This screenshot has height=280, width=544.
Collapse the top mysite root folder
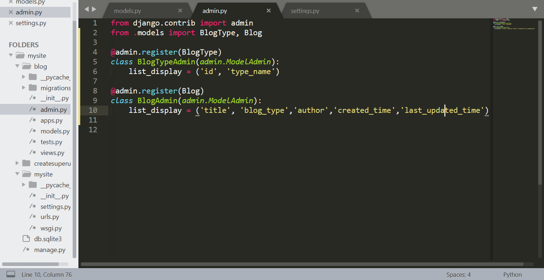(11, 55)
